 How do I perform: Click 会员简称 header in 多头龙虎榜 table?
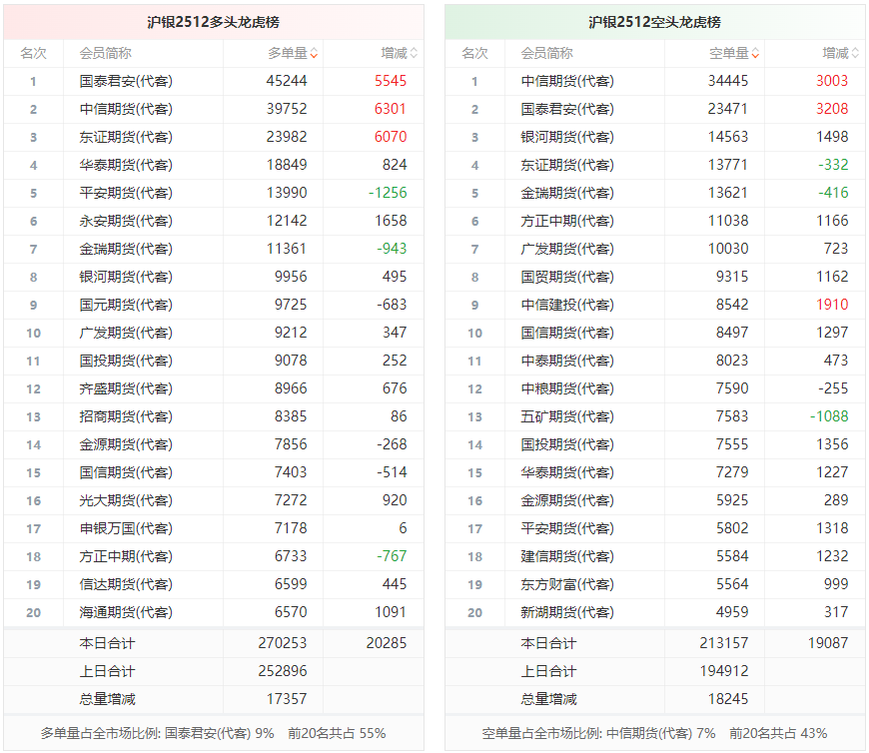[105, 53]
